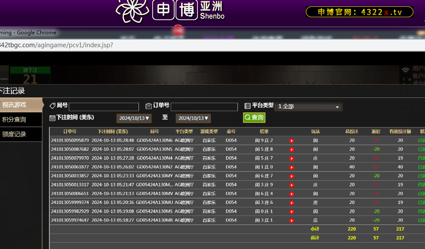Open the 平台类型 dropdown showing 1.全部
This screenshot has width=425, height=249.
pyautogui.click(x=308, y=106)
